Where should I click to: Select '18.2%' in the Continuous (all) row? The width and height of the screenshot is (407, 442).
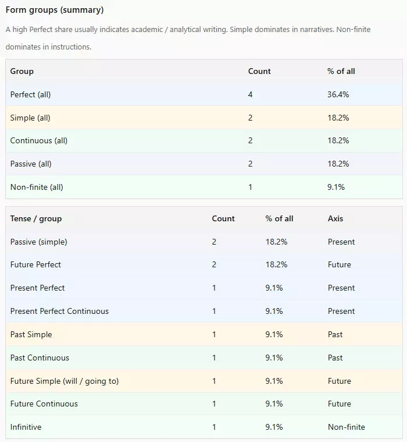[338, 141]
